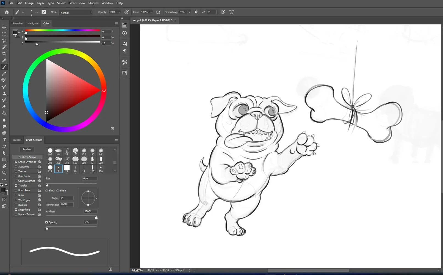Select the Crop tool
Screen dimensions: 443x275
4,54
